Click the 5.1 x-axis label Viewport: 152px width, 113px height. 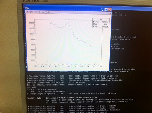56,66
